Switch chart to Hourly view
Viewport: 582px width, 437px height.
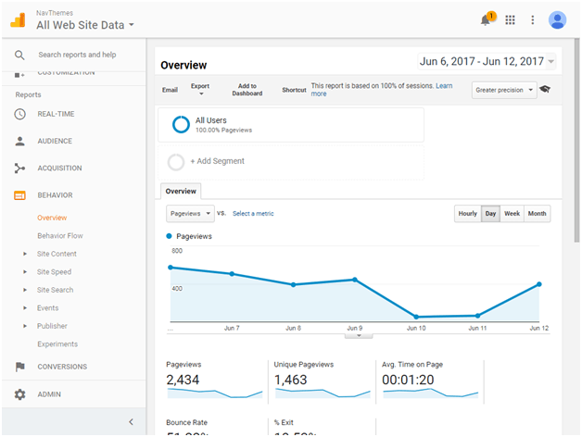tap(468, 214)
